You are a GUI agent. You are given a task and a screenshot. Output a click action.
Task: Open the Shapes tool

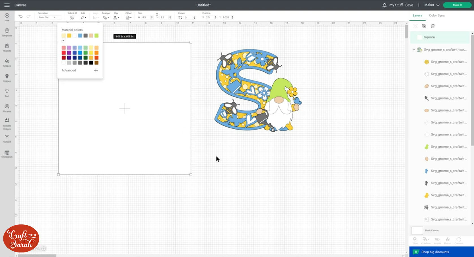pos(7,63)
